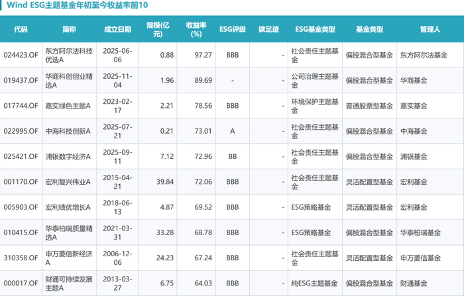Select fund code 024423.OF
Viewport: 464px width, 296px height.
point(21,55)
